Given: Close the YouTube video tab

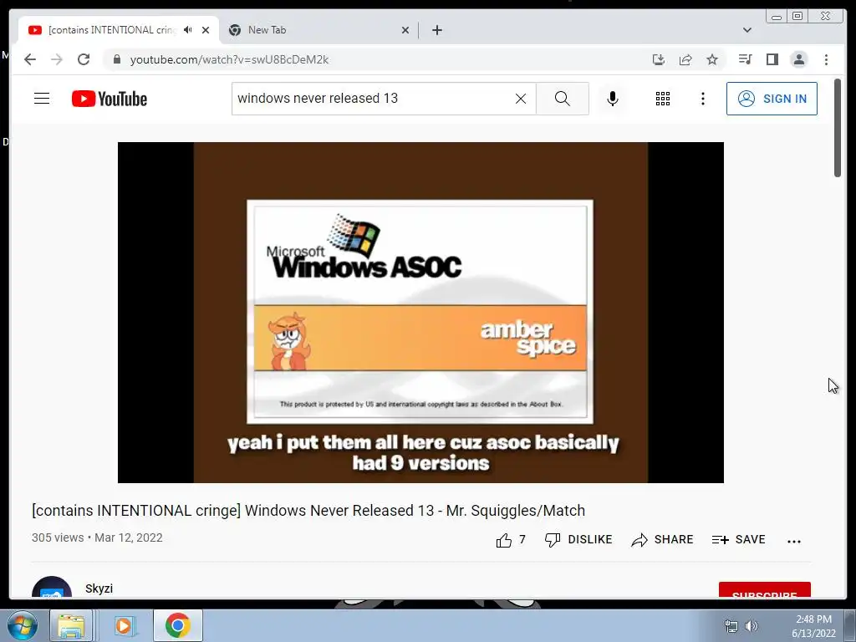Looking at the screenshot, I should point(206,30).
